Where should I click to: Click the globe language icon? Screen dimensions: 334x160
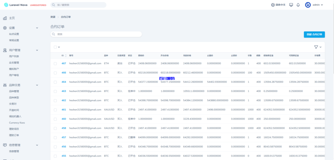(273, 5)
